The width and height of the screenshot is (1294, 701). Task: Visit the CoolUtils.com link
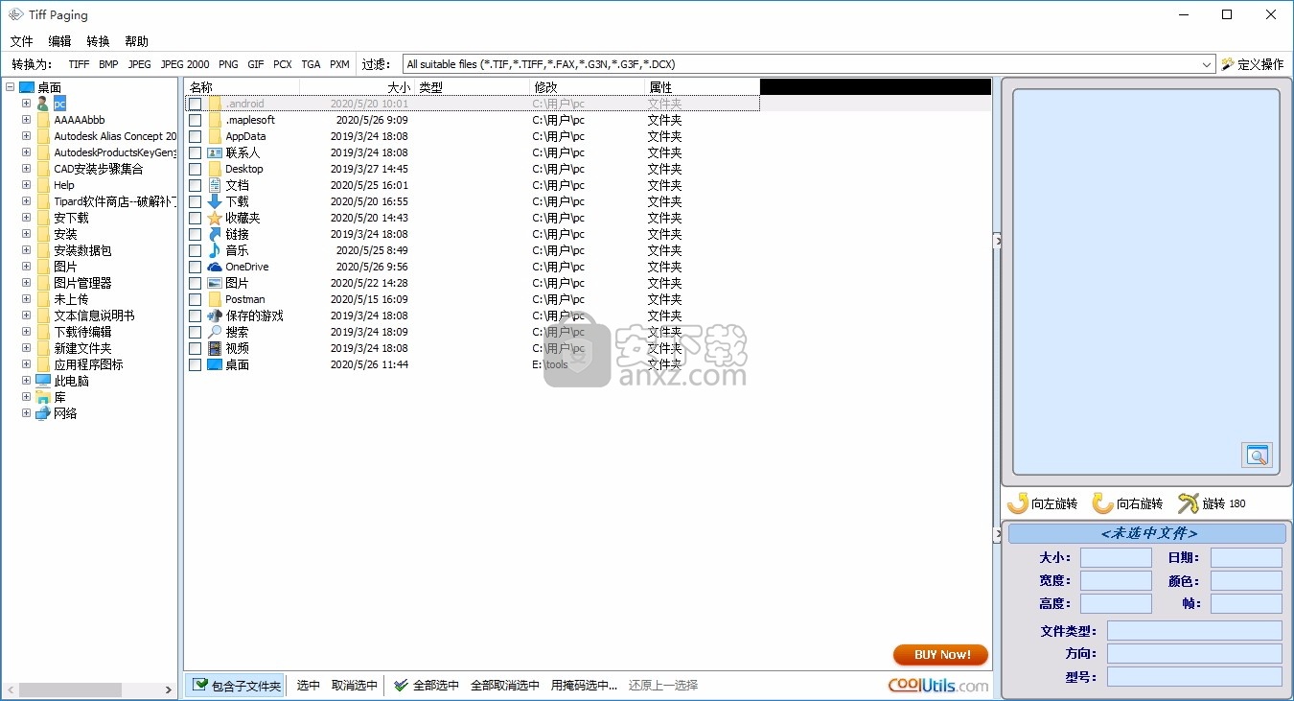pyautogui.click(x=938, y=685)
